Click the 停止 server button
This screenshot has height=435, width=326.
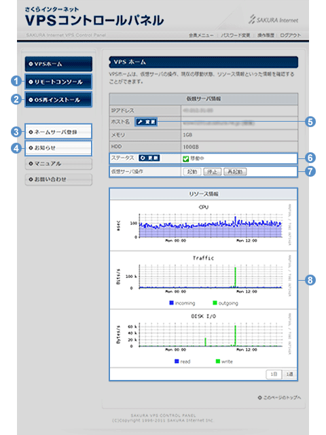[x=213, y=172]
